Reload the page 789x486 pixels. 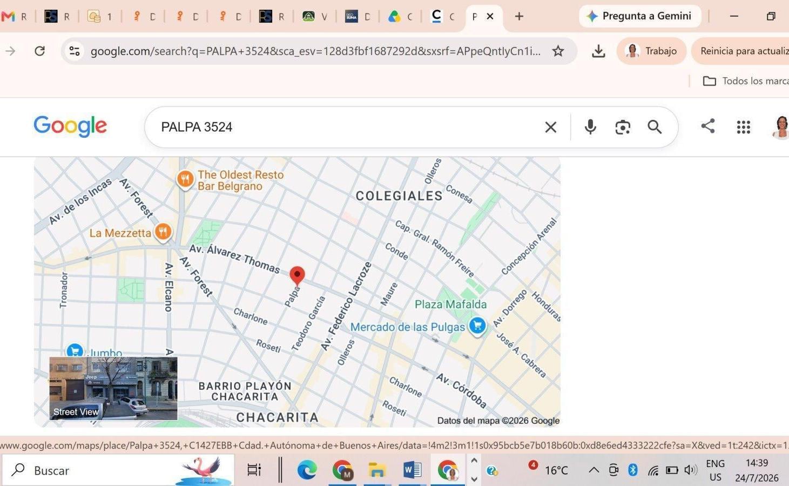tap(39, 51)
